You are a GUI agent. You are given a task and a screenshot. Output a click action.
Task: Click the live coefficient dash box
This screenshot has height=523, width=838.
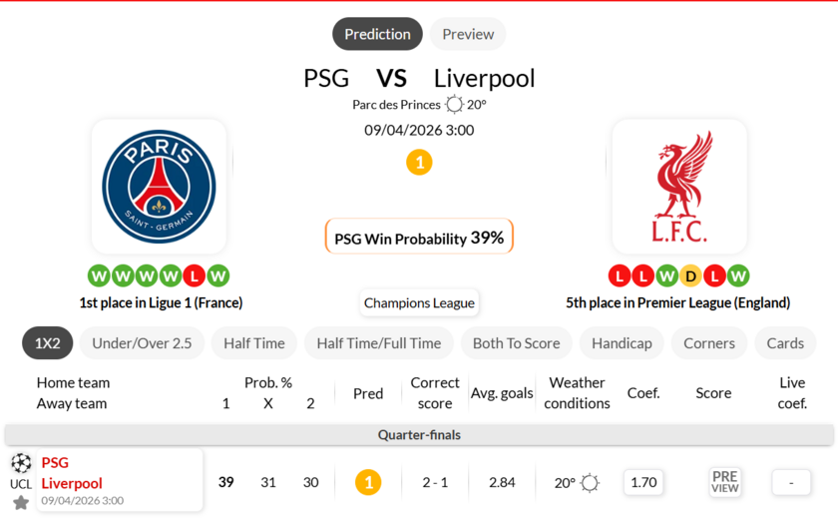click(x=791, y=482)
